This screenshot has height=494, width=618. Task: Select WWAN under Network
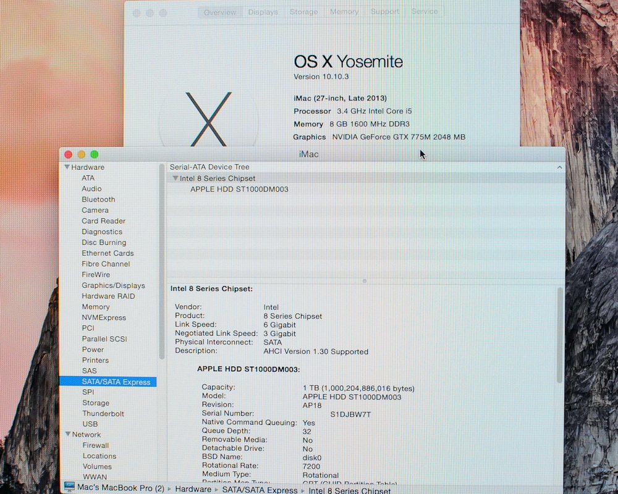[95, 477]
